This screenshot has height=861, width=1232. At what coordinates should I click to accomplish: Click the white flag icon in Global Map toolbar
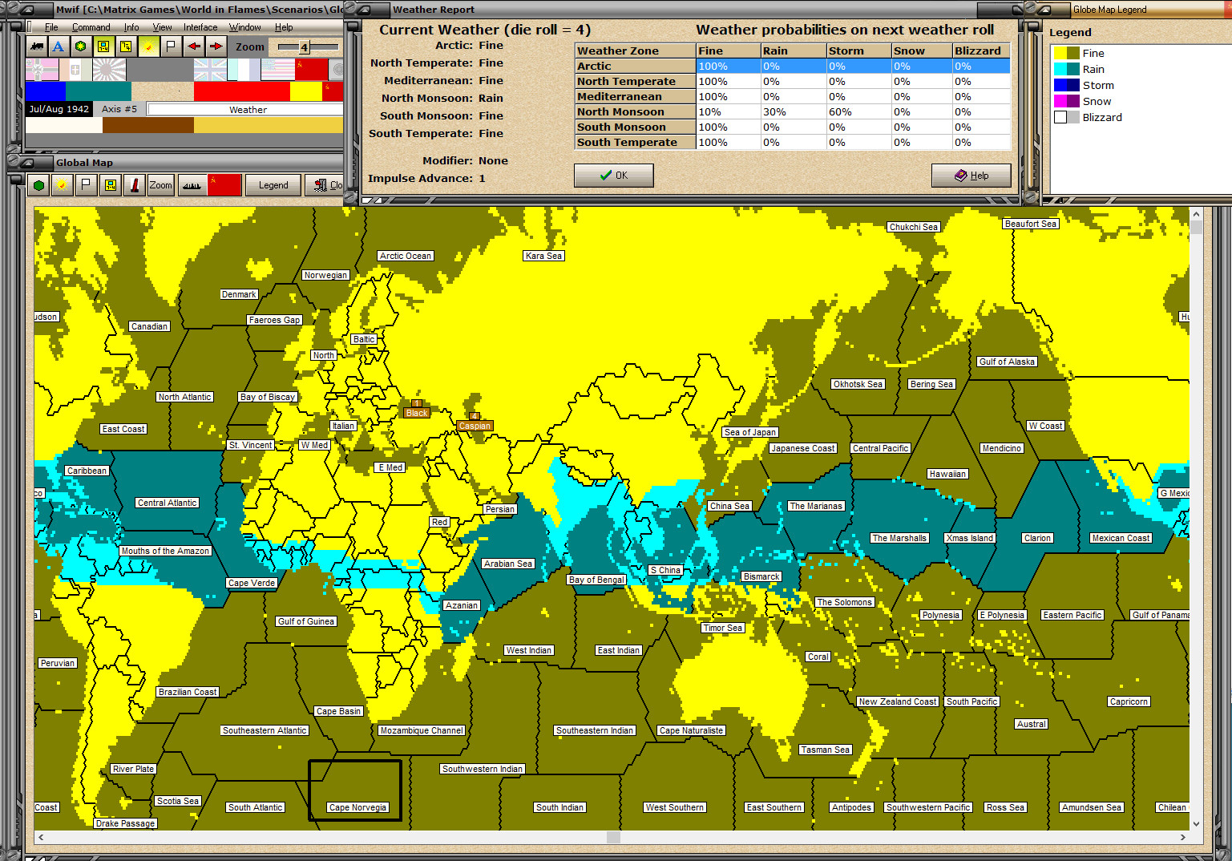point(86,185)
